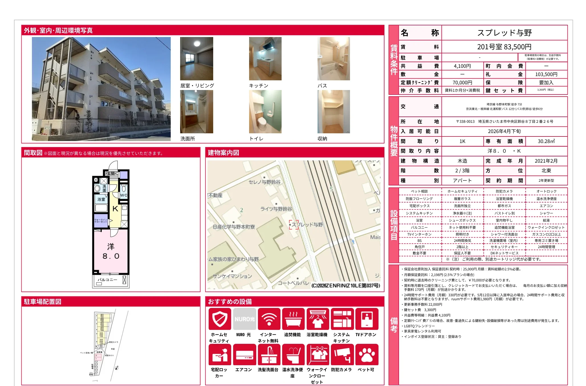Click the TV door phone icon
586x386 pixels.
click(x=367, y=319)
